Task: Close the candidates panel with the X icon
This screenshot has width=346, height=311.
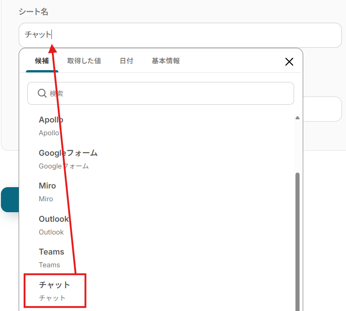Action: pos(289,62)
